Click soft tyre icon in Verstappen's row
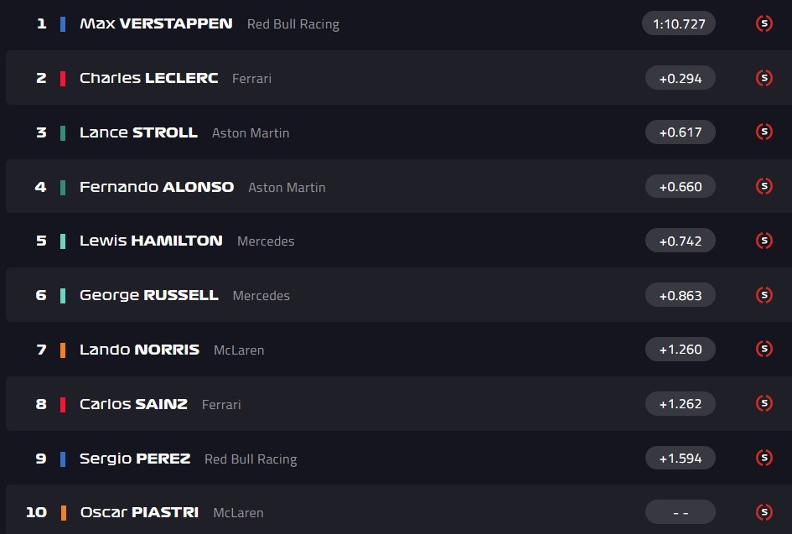The height and width of the screenshot is (534, 792). tap(764, 23)
